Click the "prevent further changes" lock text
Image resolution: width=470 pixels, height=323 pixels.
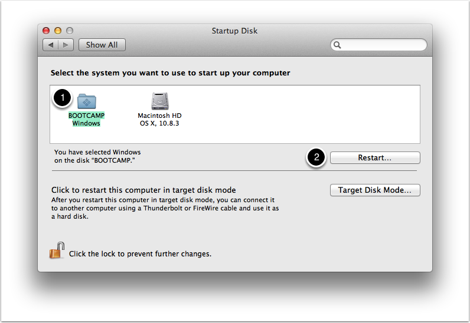[140, 254]
